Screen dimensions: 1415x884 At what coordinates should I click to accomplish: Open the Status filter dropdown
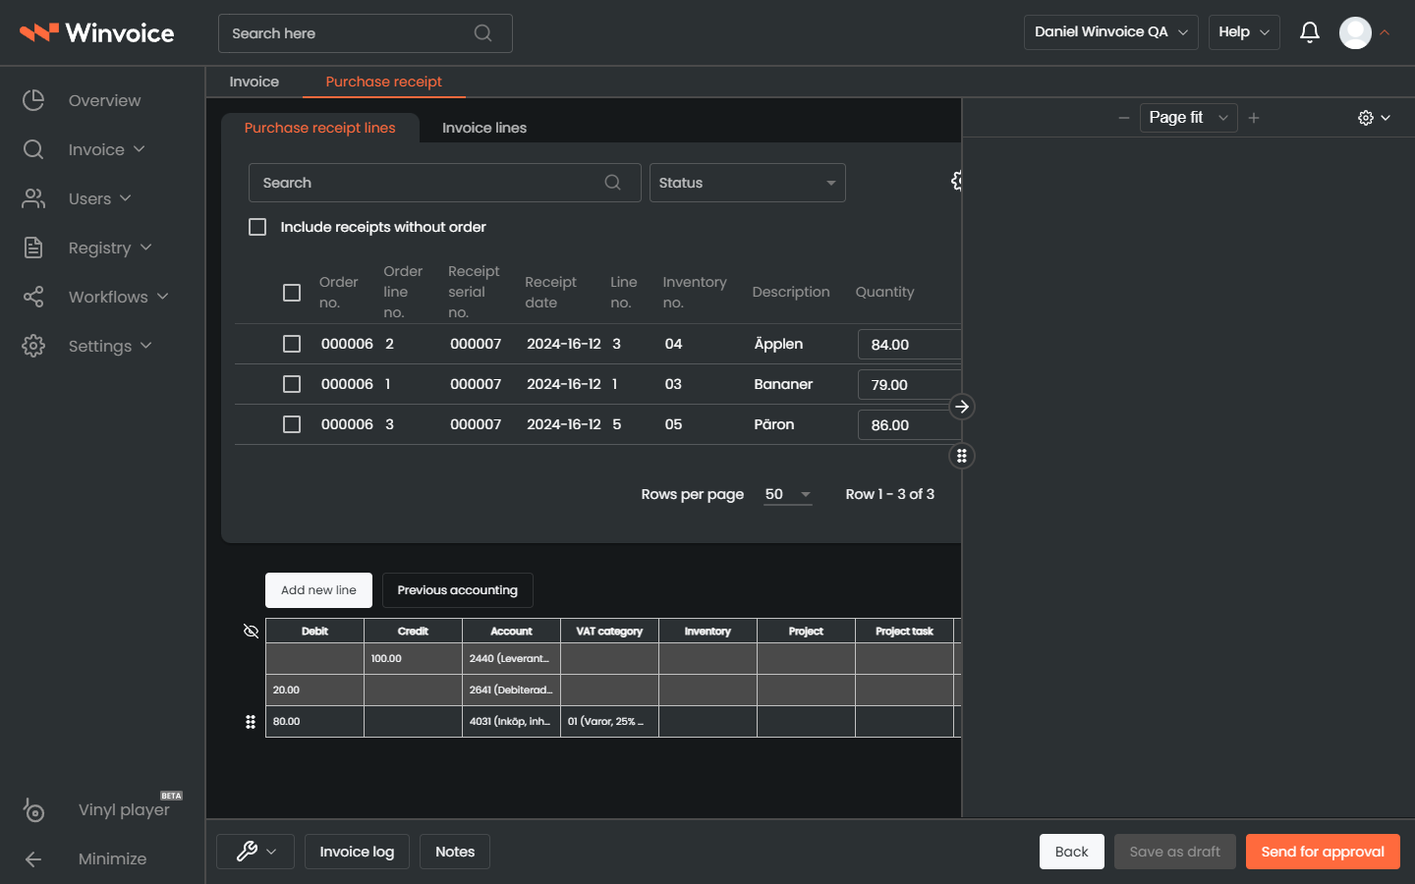tap(748, 183)
